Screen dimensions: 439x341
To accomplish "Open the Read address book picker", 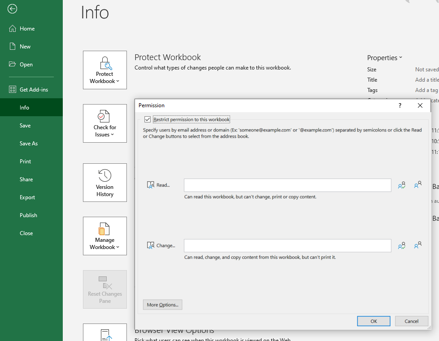I will [158, 185].
